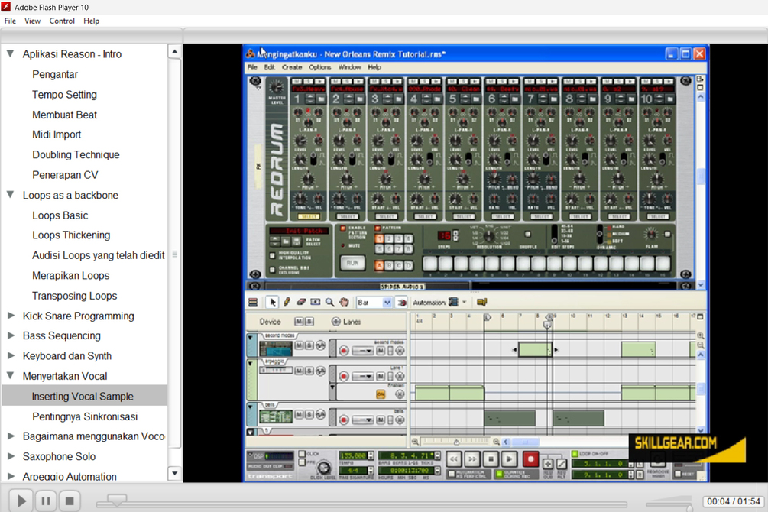Collapse the Menyertakan Vocal section
The image size is (768, 512).
tap(10, 375)
